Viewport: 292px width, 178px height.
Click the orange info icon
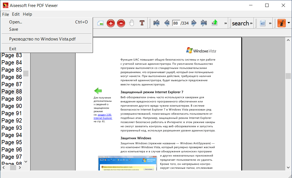point(282,23)
